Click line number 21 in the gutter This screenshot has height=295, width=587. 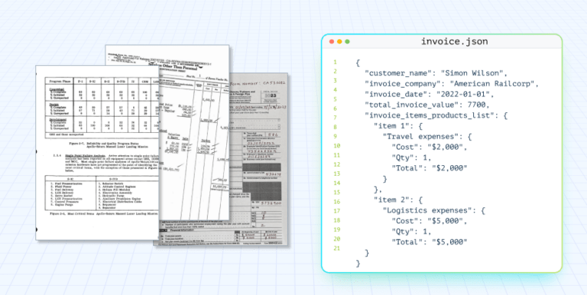[336, 248]
